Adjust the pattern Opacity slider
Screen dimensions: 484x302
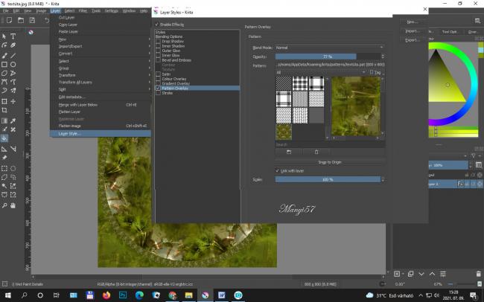[x=329, y=57]
